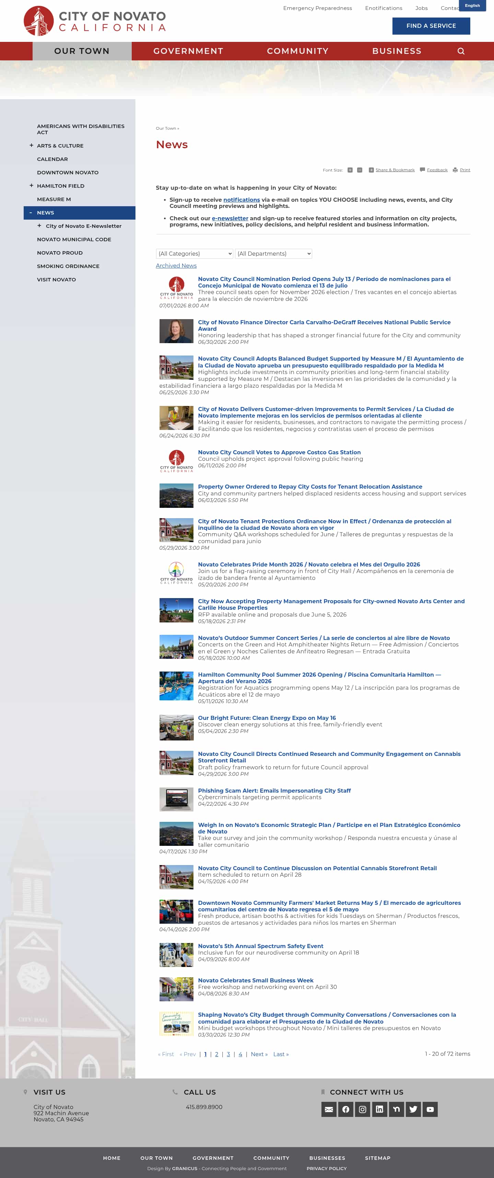
Task: Select Smoking Ordinance in sidebar
Action: coord(68,266)
